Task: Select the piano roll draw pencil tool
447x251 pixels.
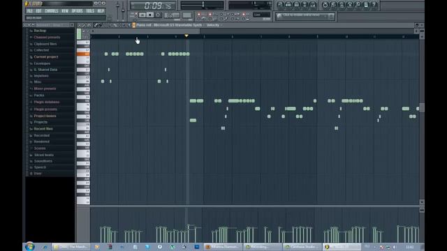Action: 96,25
